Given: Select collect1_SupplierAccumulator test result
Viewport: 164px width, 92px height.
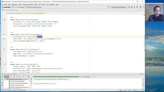Looking at the screenshot, I should tap(19, 87).
